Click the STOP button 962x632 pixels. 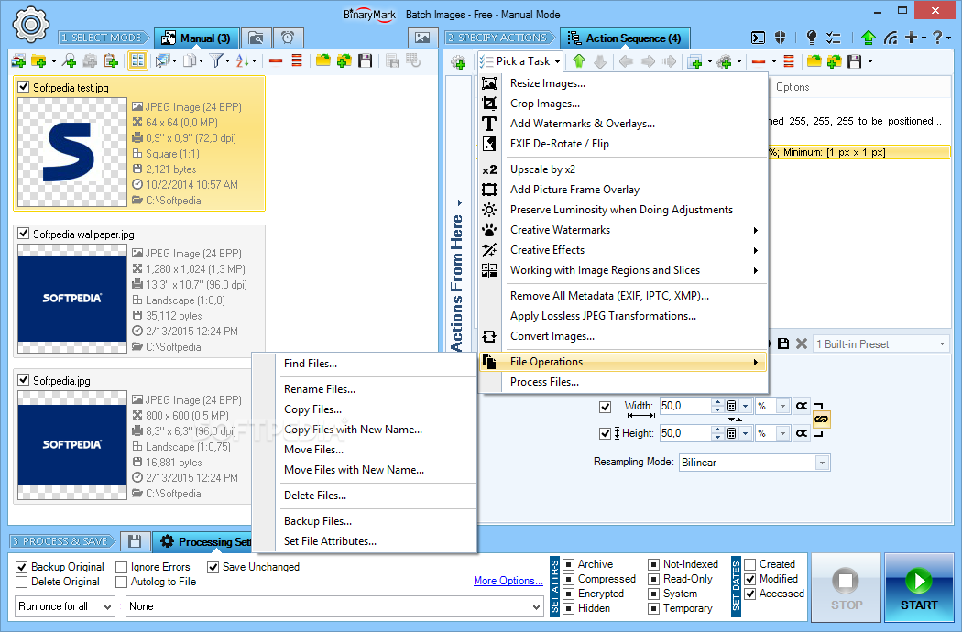[x=846, y=588]
